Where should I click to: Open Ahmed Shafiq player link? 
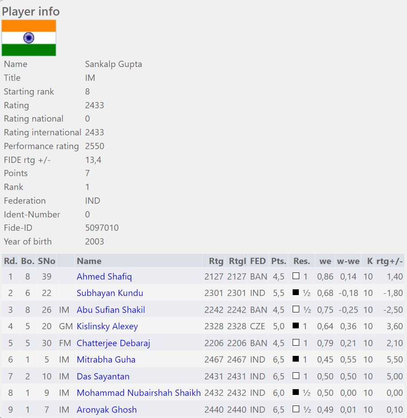[x=104, y=276]
